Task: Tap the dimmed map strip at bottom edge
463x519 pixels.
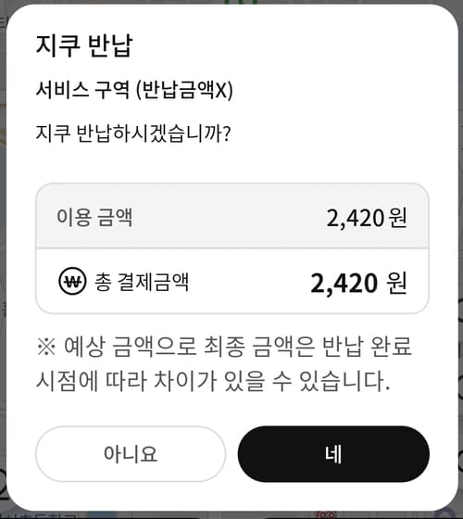Action: pos(231,515)
